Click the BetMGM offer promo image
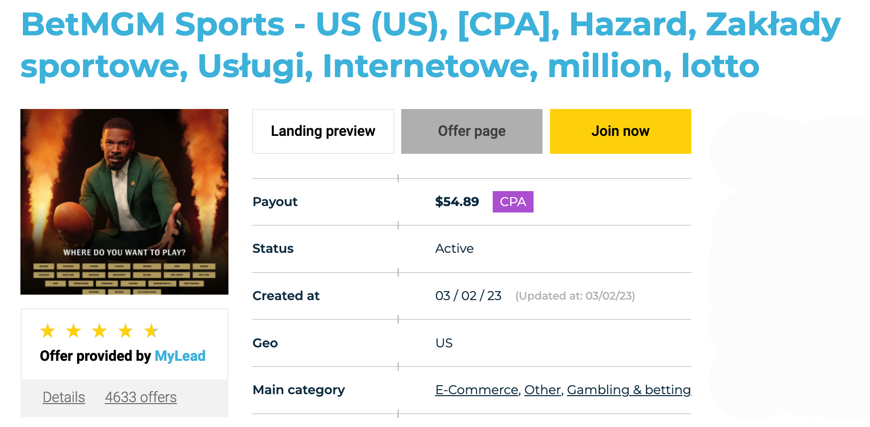This screenshot has width=870, height=427. (x=124, y=202)
